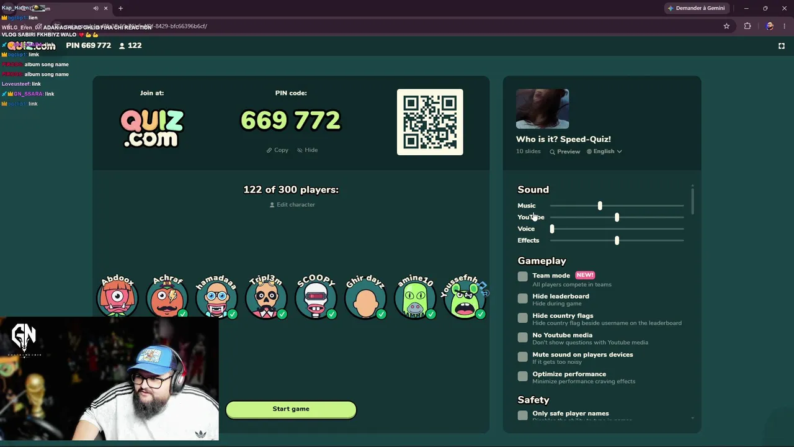The image size is (794, 447).
Task: Click the Youssefnh green monster avatar
Action: 465,298
